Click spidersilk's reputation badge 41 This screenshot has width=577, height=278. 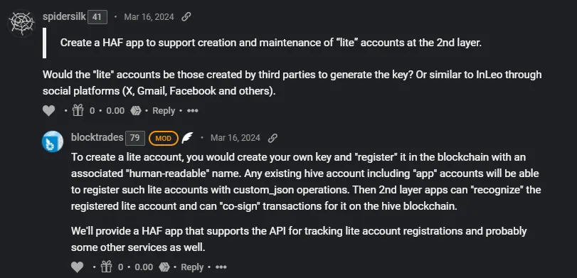(x=97, y=17)
